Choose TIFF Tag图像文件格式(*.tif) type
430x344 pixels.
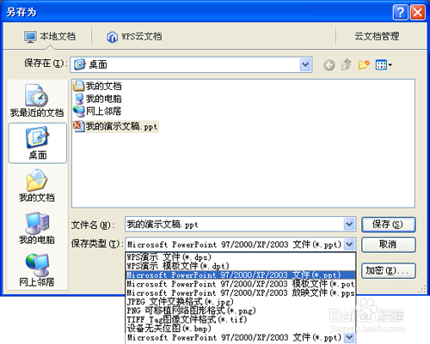click(241, 319)
